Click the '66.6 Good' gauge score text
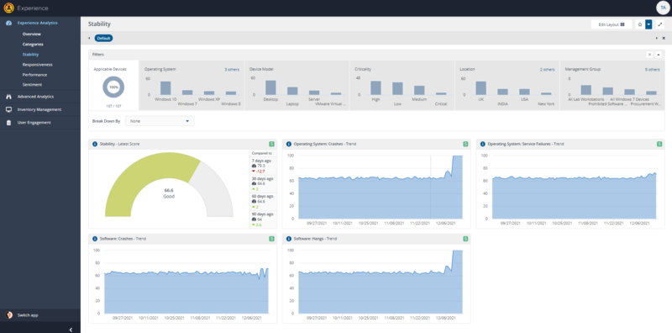The width and height of the screenshot is (672, 333). coord(169,193)
